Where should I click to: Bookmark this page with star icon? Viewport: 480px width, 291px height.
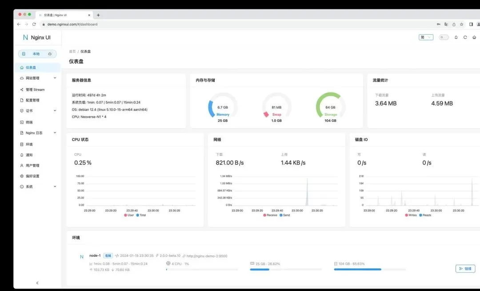coord(462,24)
